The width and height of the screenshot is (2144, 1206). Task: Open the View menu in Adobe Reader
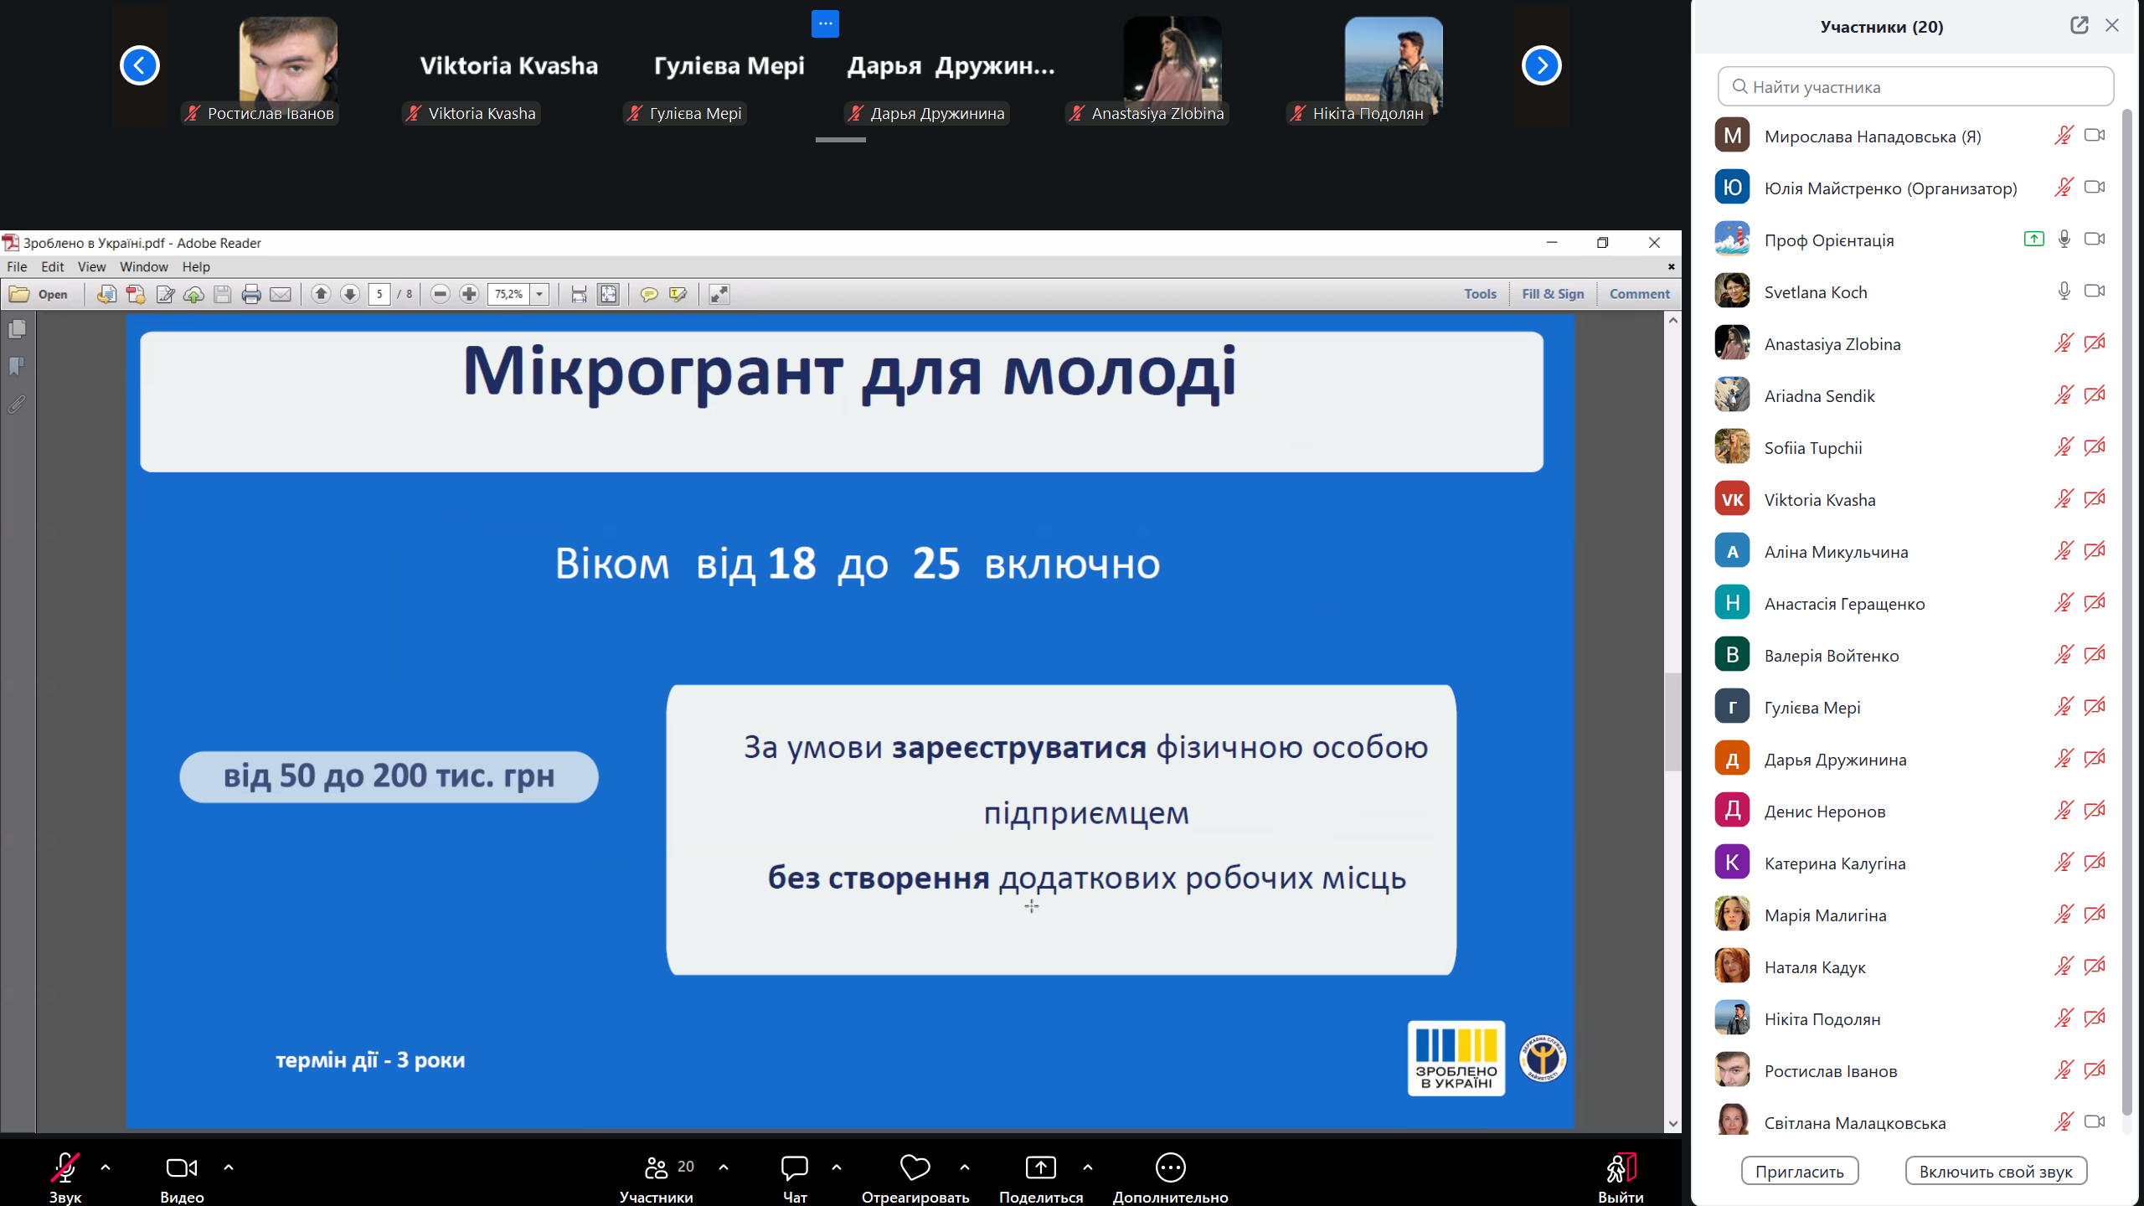click(91, 266)
